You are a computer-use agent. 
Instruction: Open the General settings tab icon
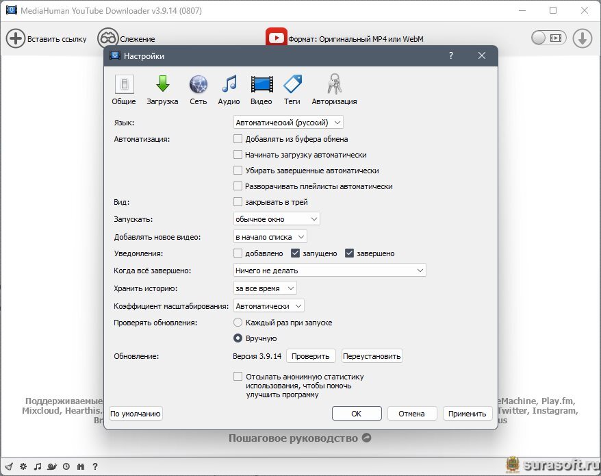(124, 84)
